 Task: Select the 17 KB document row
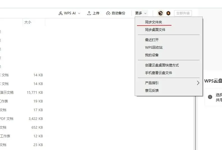22,110
